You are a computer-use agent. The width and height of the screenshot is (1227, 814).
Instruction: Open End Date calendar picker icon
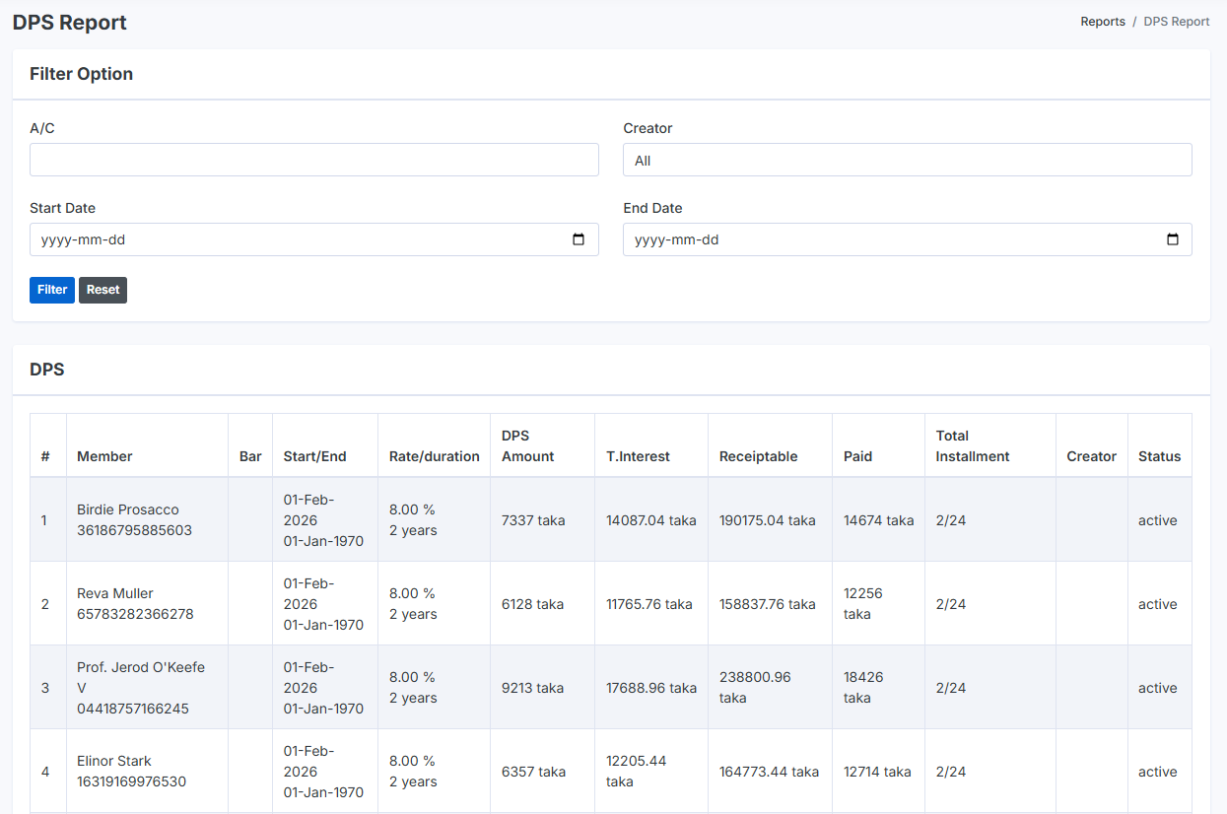(x=1172, y=239)
